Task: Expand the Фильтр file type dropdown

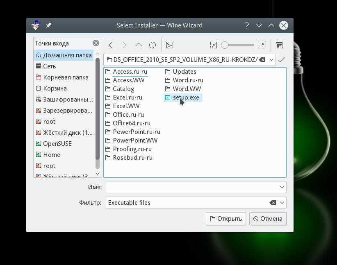Action: click(282, 203)
